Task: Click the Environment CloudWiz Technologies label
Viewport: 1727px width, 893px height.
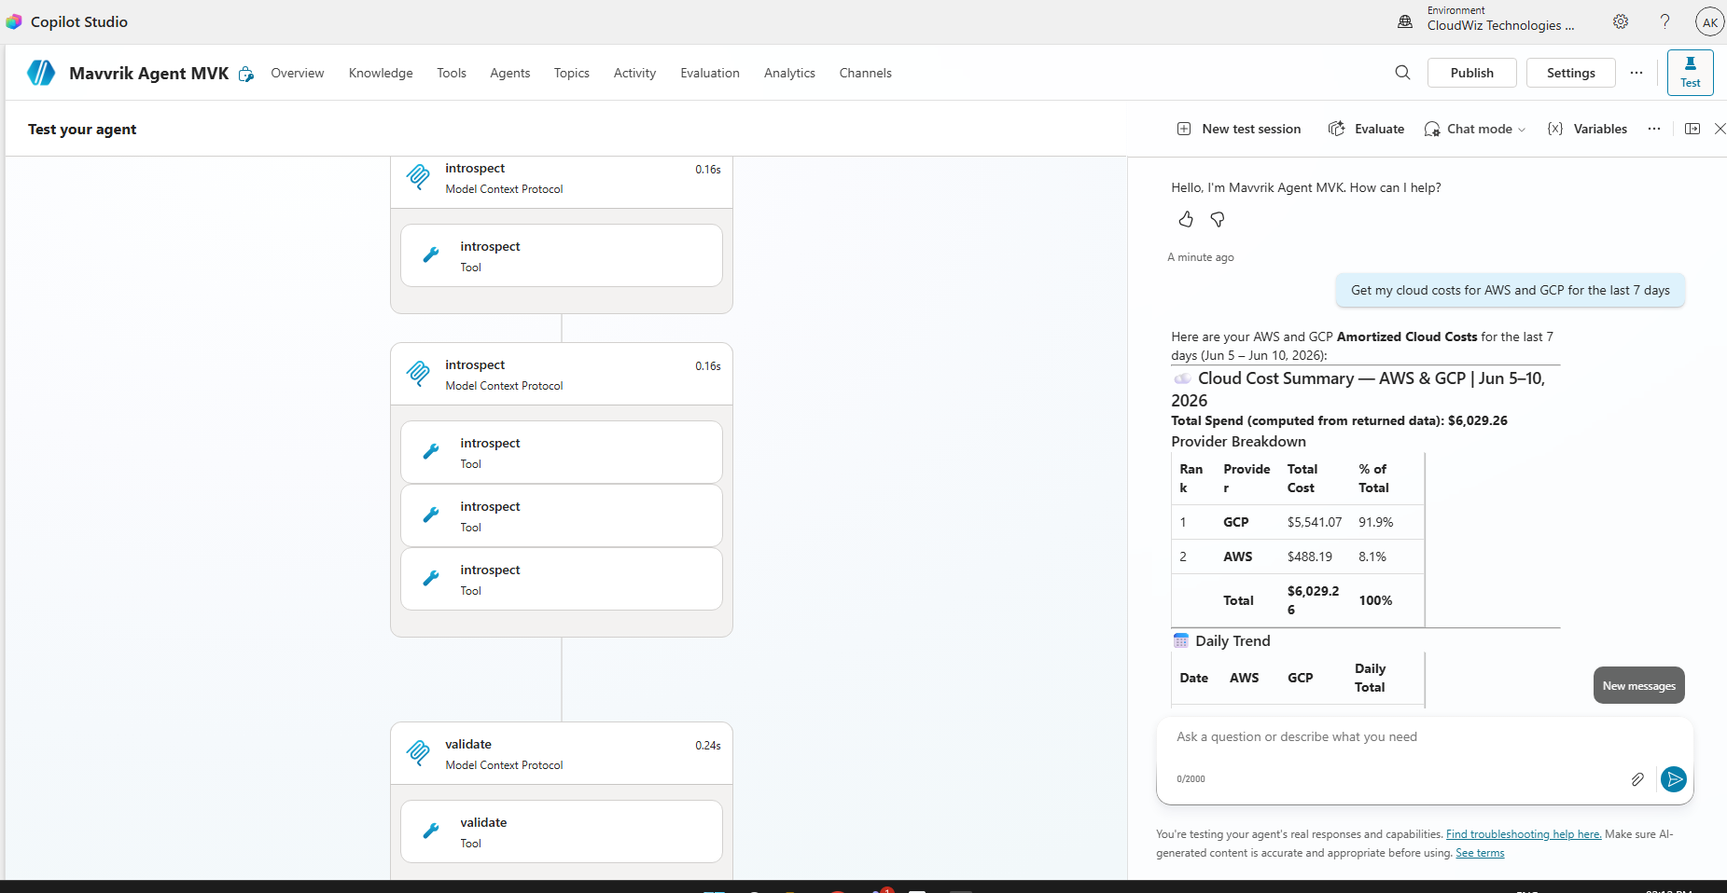Action: click(x=1500, y=19)
